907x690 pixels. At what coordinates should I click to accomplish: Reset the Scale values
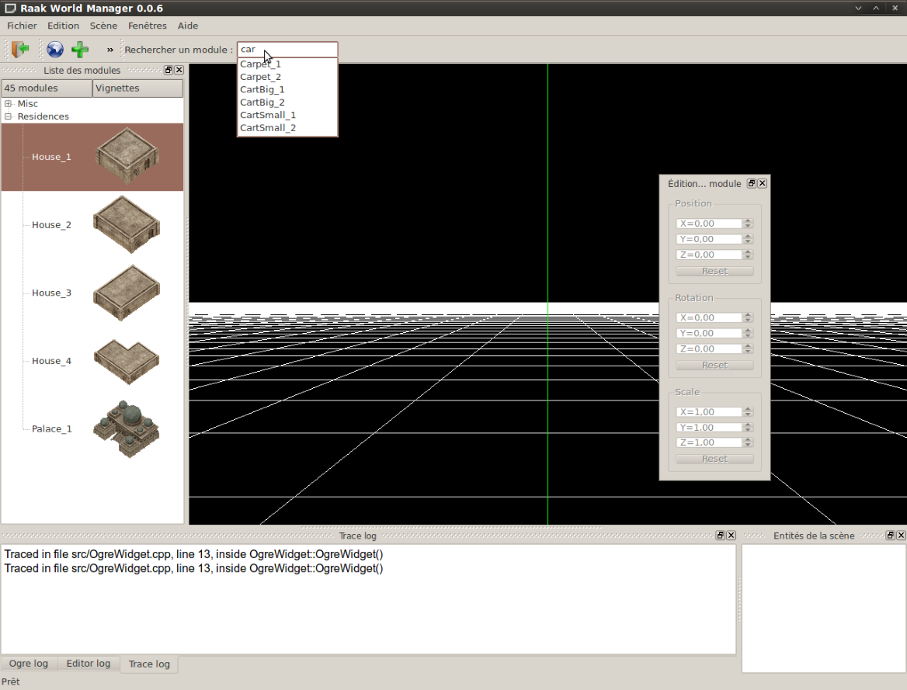coord(715,459)
